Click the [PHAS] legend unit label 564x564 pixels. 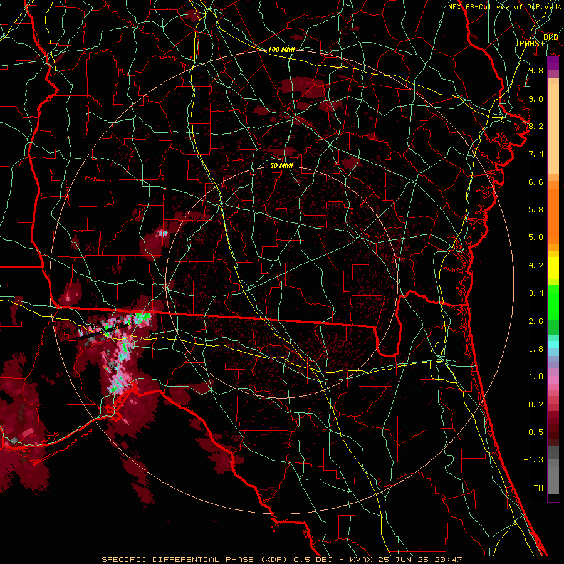coord(530,43)
